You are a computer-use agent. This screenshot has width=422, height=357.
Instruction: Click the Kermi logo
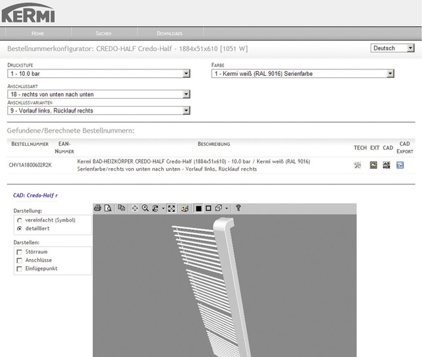coord(28,13)
